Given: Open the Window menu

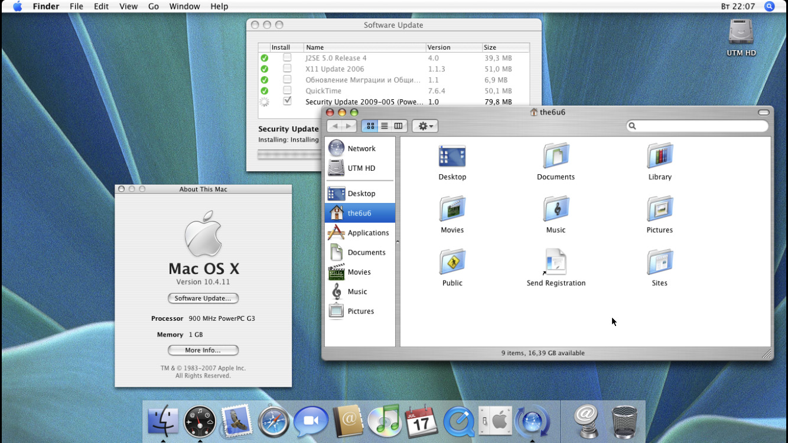Looking at the screenshot, I should 184,6.
